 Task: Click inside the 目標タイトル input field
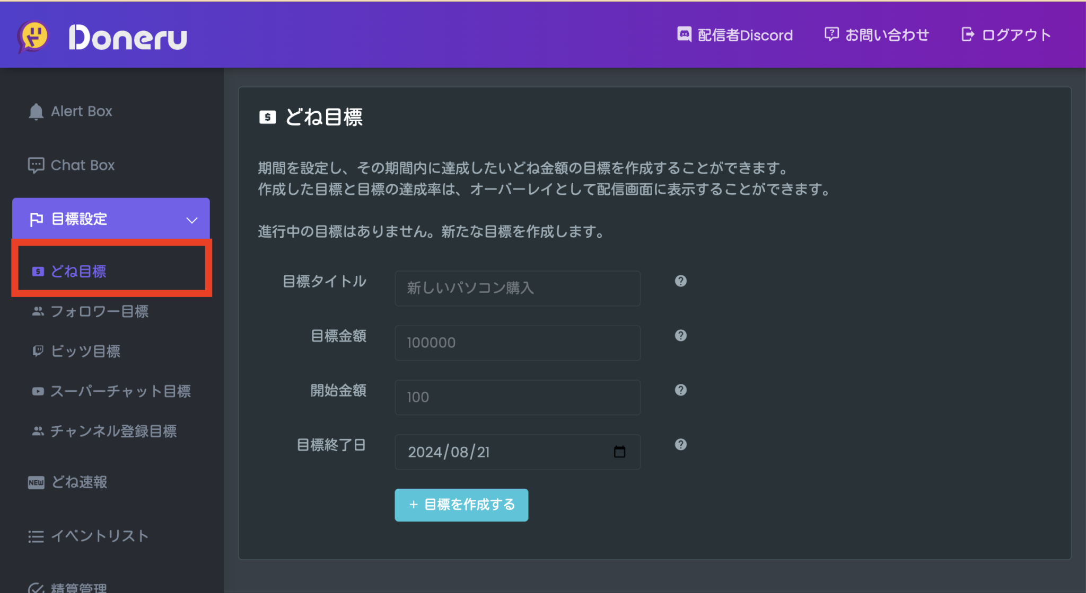pos(517,289)
